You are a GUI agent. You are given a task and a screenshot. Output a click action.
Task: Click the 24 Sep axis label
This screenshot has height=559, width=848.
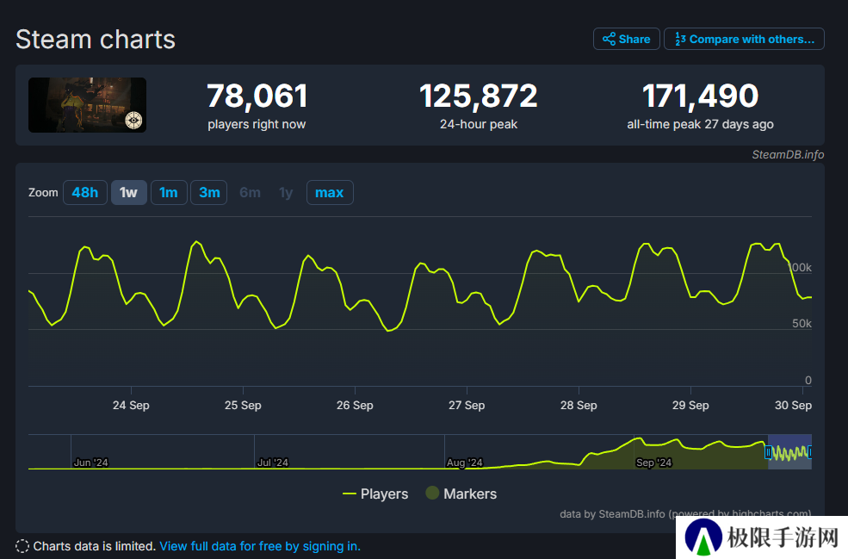131,406
